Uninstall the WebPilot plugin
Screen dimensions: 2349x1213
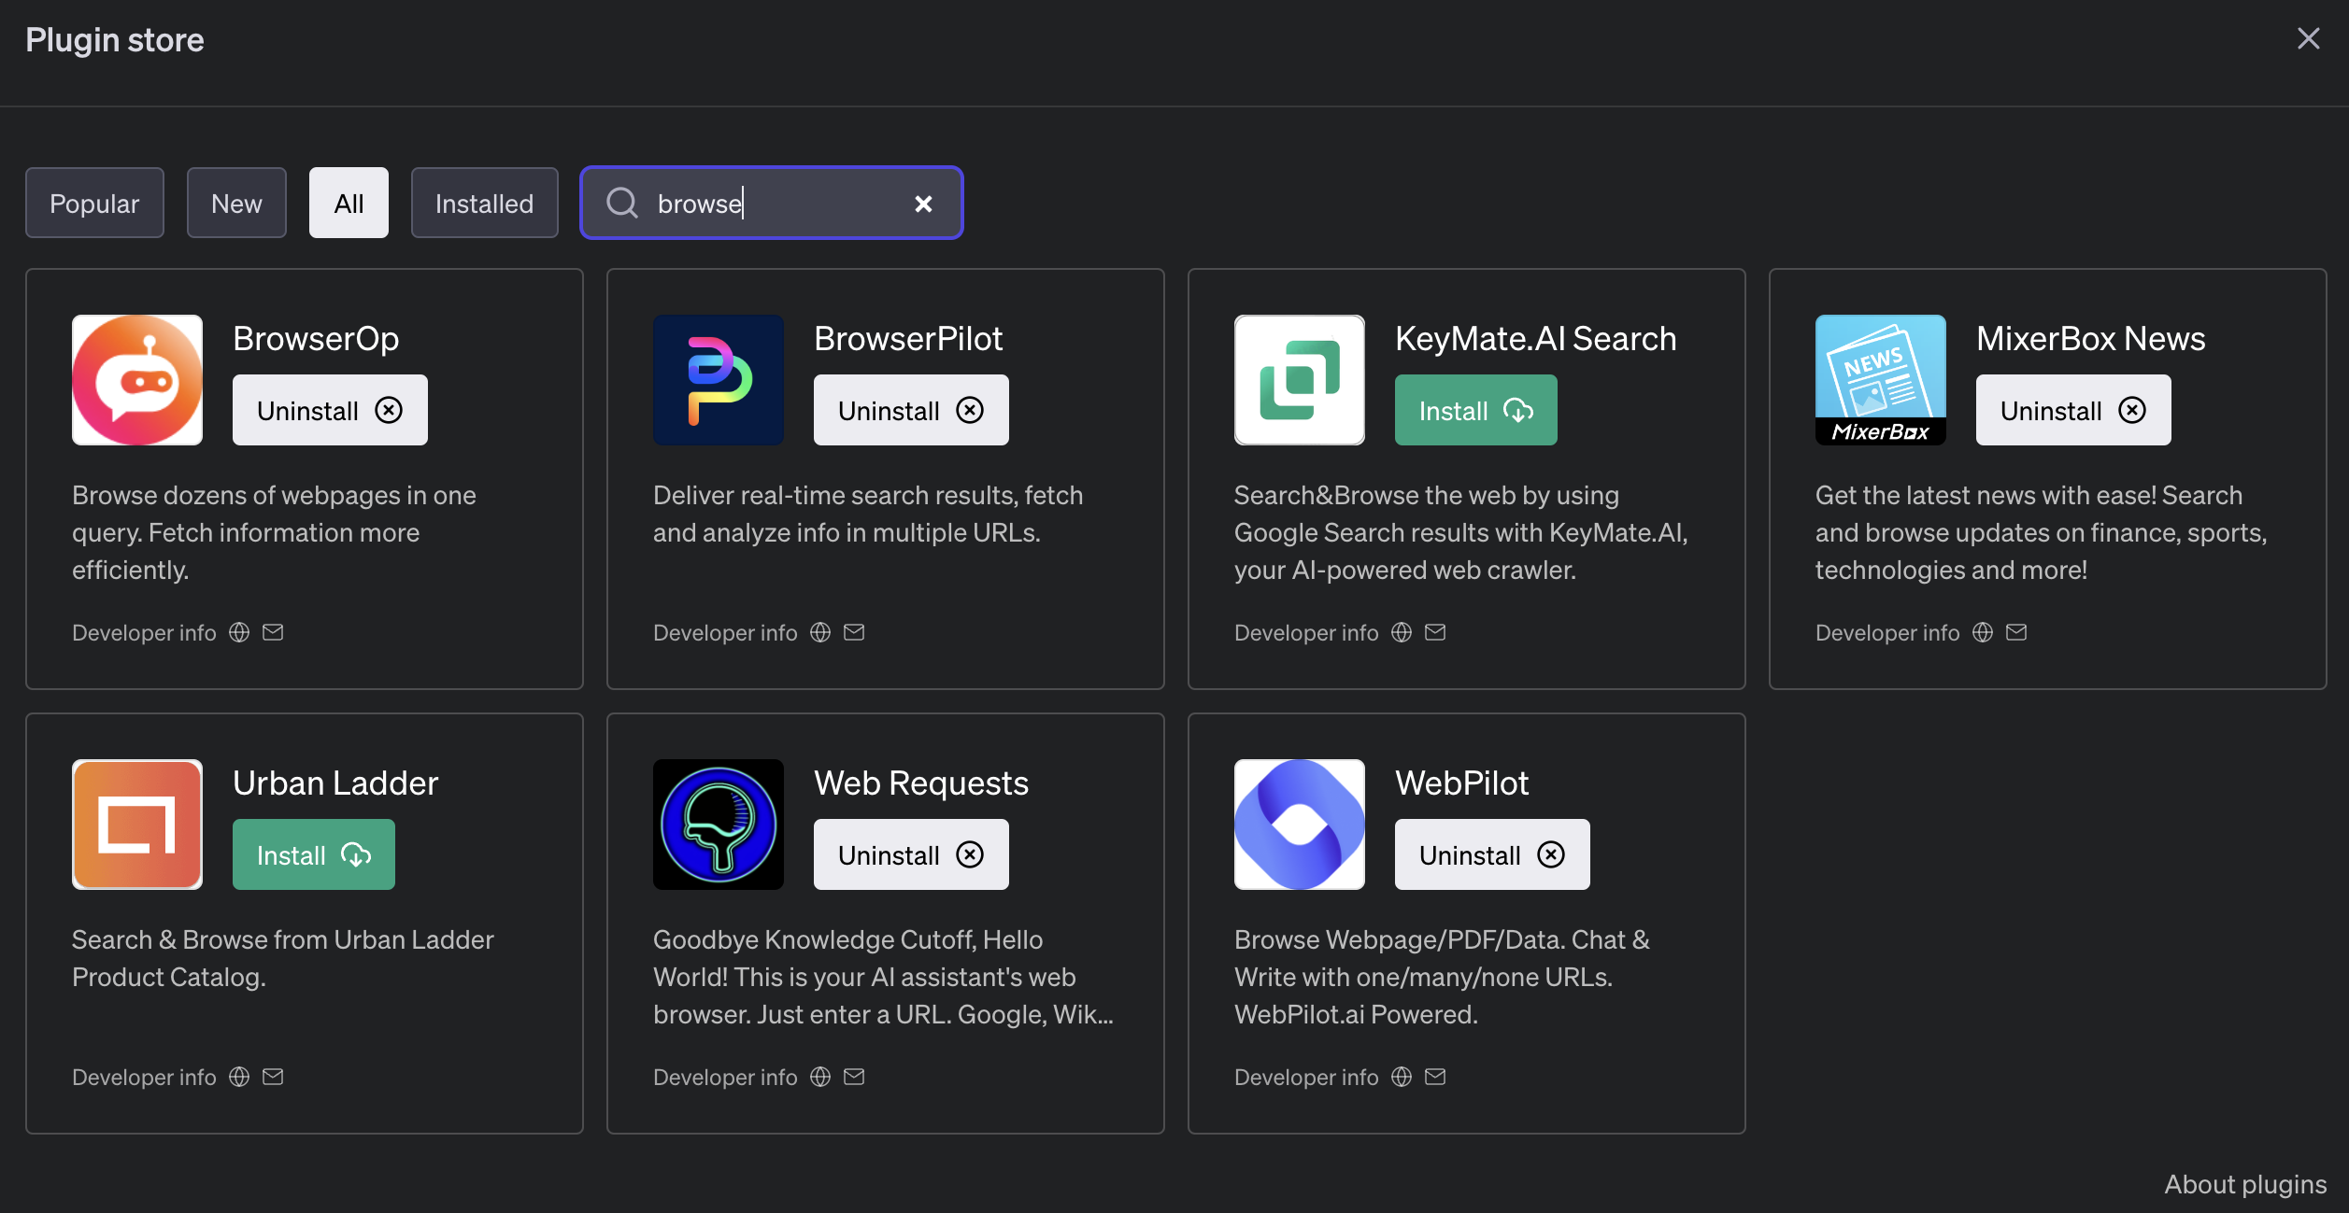[1490, 854]
